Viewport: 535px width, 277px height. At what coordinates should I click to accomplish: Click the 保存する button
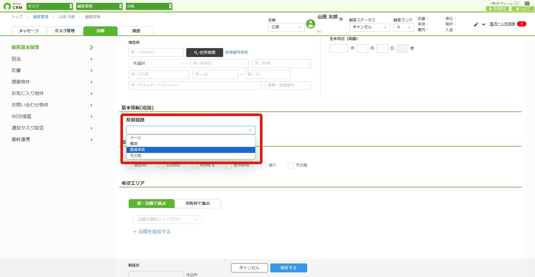(x=289, y=268)
